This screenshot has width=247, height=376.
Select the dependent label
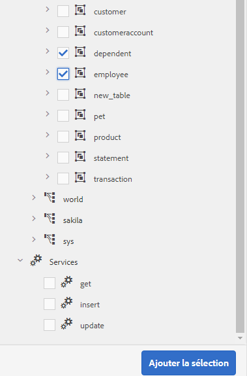(x=112, y=54)
